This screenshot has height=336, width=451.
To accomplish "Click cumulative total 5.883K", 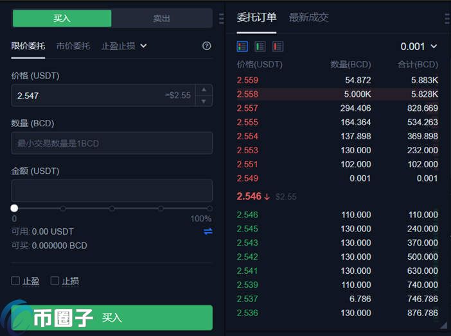I will [425, 80].
